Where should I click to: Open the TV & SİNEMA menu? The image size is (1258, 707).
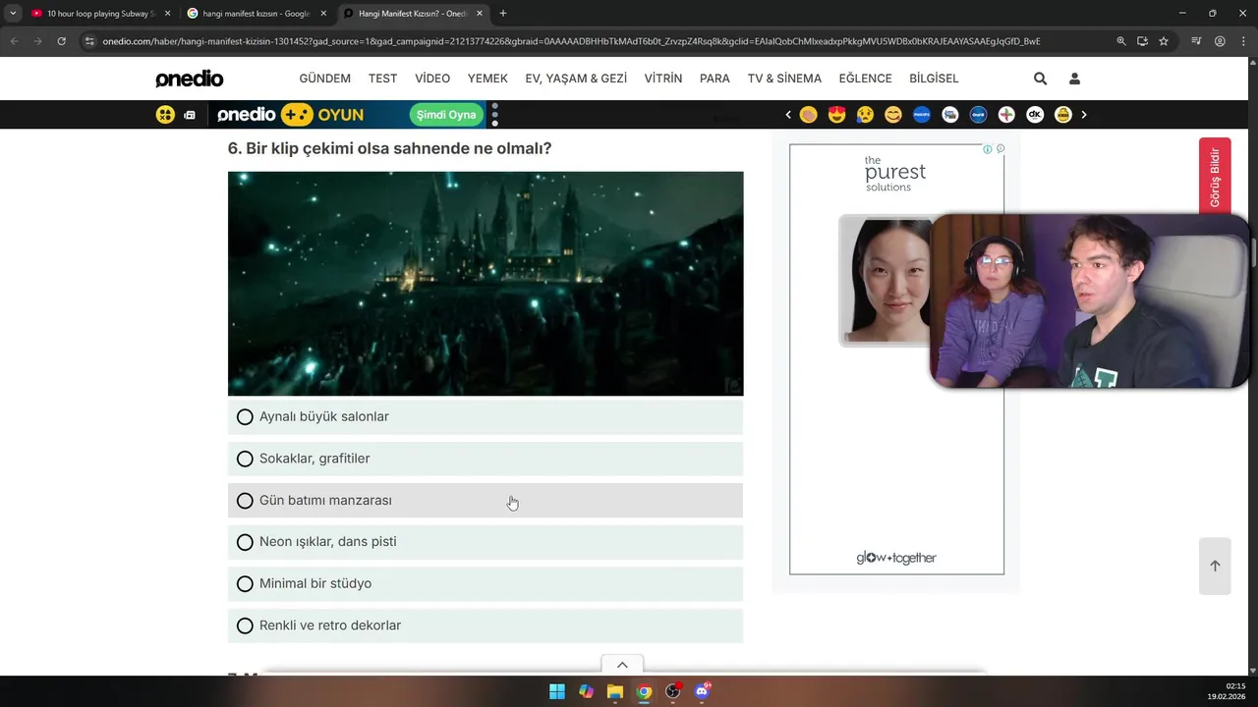coord(784,79)
